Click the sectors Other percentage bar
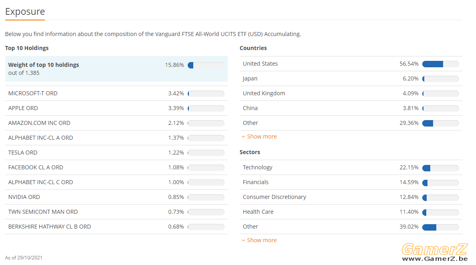The width and height of the screenshot is (476, 265). tap(440, 227)
